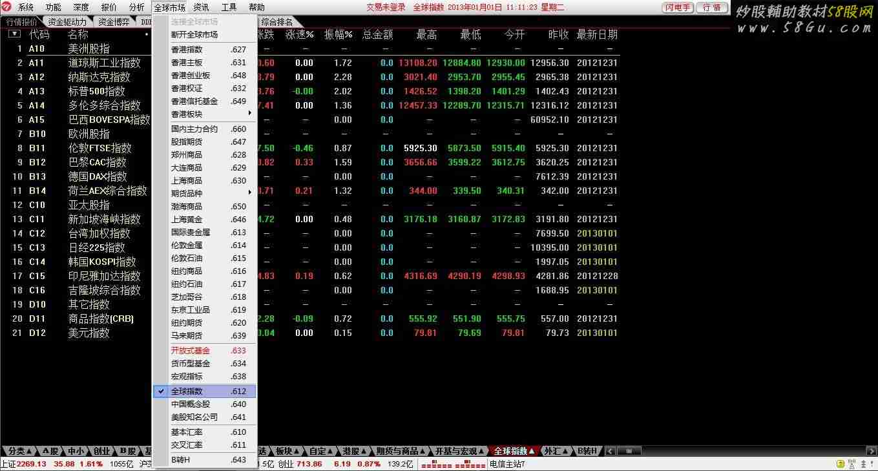Choose 伦敦石油 from the menu

click(x=205, y=258)
